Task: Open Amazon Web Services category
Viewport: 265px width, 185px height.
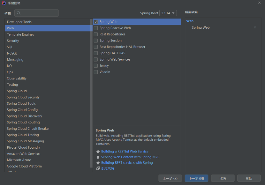Action: coord(48,154)
